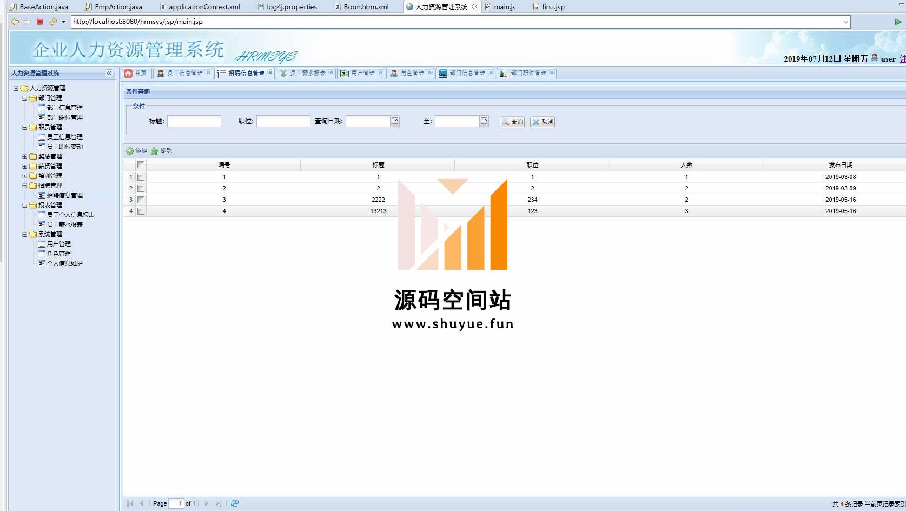Collapse the 系统管理 tree folder
This screenshot has height=511, width=906.
pos(25,234)
